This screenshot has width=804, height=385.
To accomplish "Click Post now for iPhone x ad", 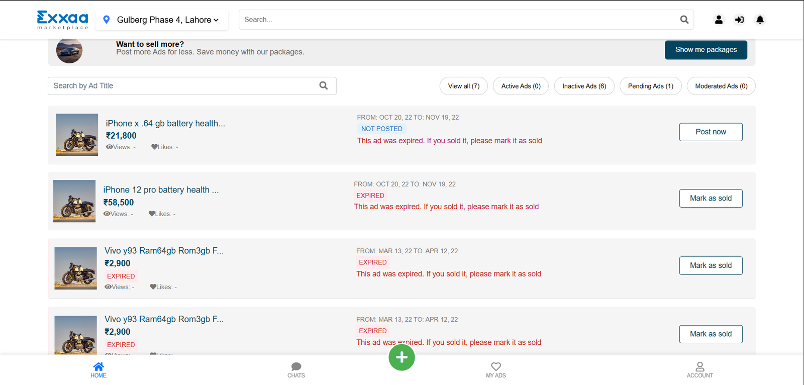I will tap(711, 132).
